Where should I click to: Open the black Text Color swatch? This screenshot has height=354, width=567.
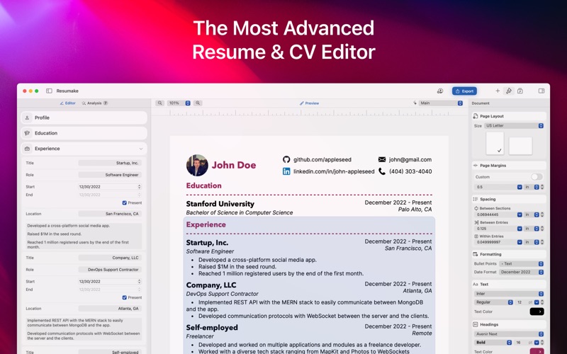(x=537, y=312)
